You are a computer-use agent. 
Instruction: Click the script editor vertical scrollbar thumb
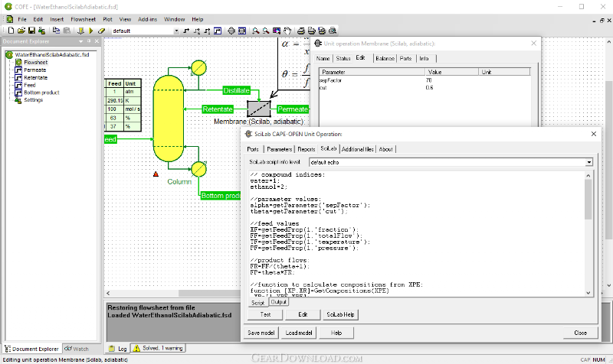pos(588,200)
